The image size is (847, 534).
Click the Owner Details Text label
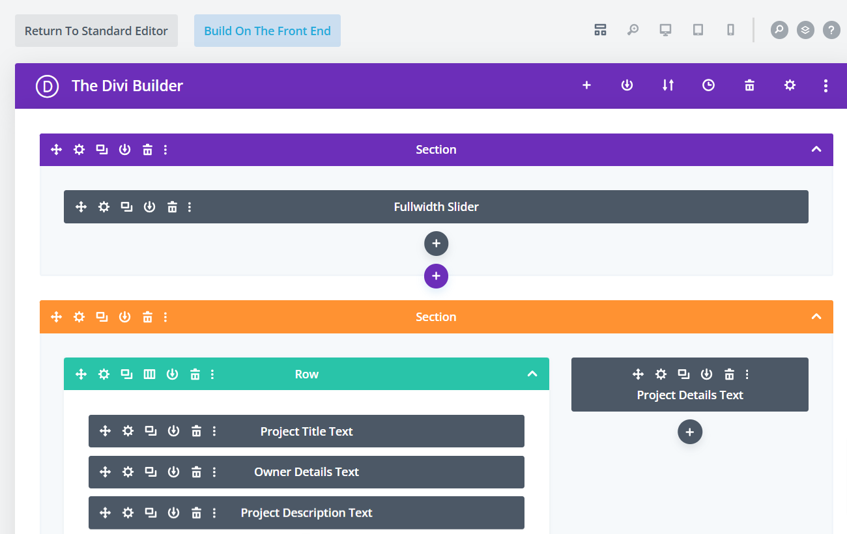(x=307, y=472)
